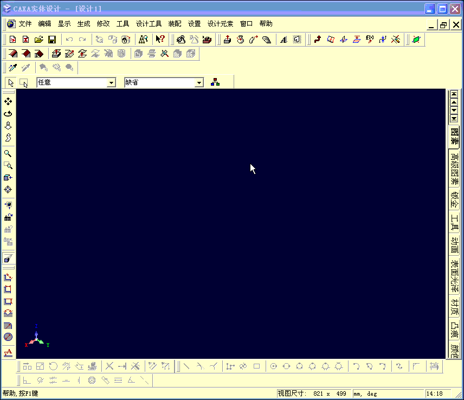Viewport: 464px width, 400px height.
Task: Open the 显示 menu
Action: (x=64, y=24)
